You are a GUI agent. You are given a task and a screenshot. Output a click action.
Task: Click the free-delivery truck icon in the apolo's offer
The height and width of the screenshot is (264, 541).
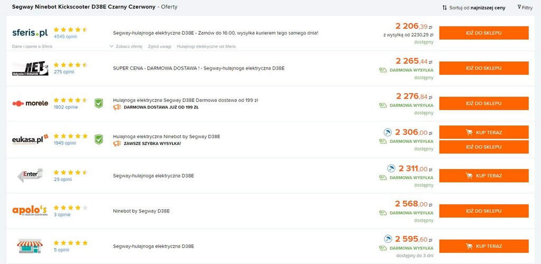pos(383,213)
